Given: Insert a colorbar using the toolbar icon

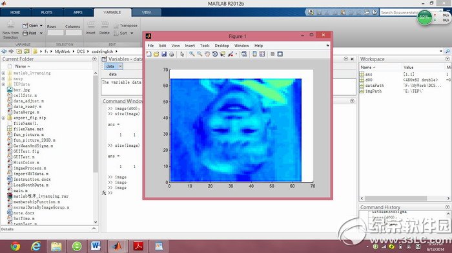Looking at the screenshot, I should click(254, 54).
